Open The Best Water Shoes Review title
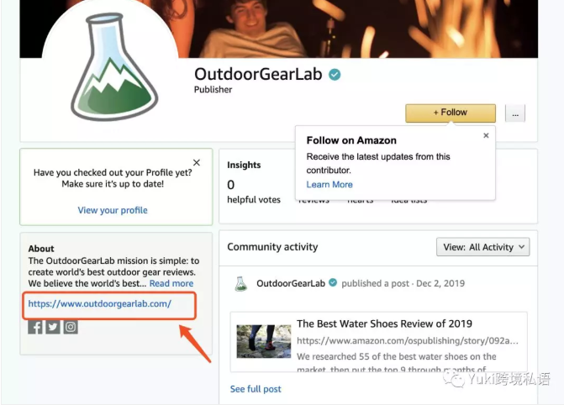564x405 pixels. click(384, 323)
